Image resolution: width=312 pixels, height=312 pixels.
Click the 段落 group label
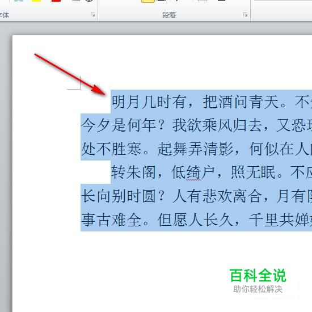[169, 15]
